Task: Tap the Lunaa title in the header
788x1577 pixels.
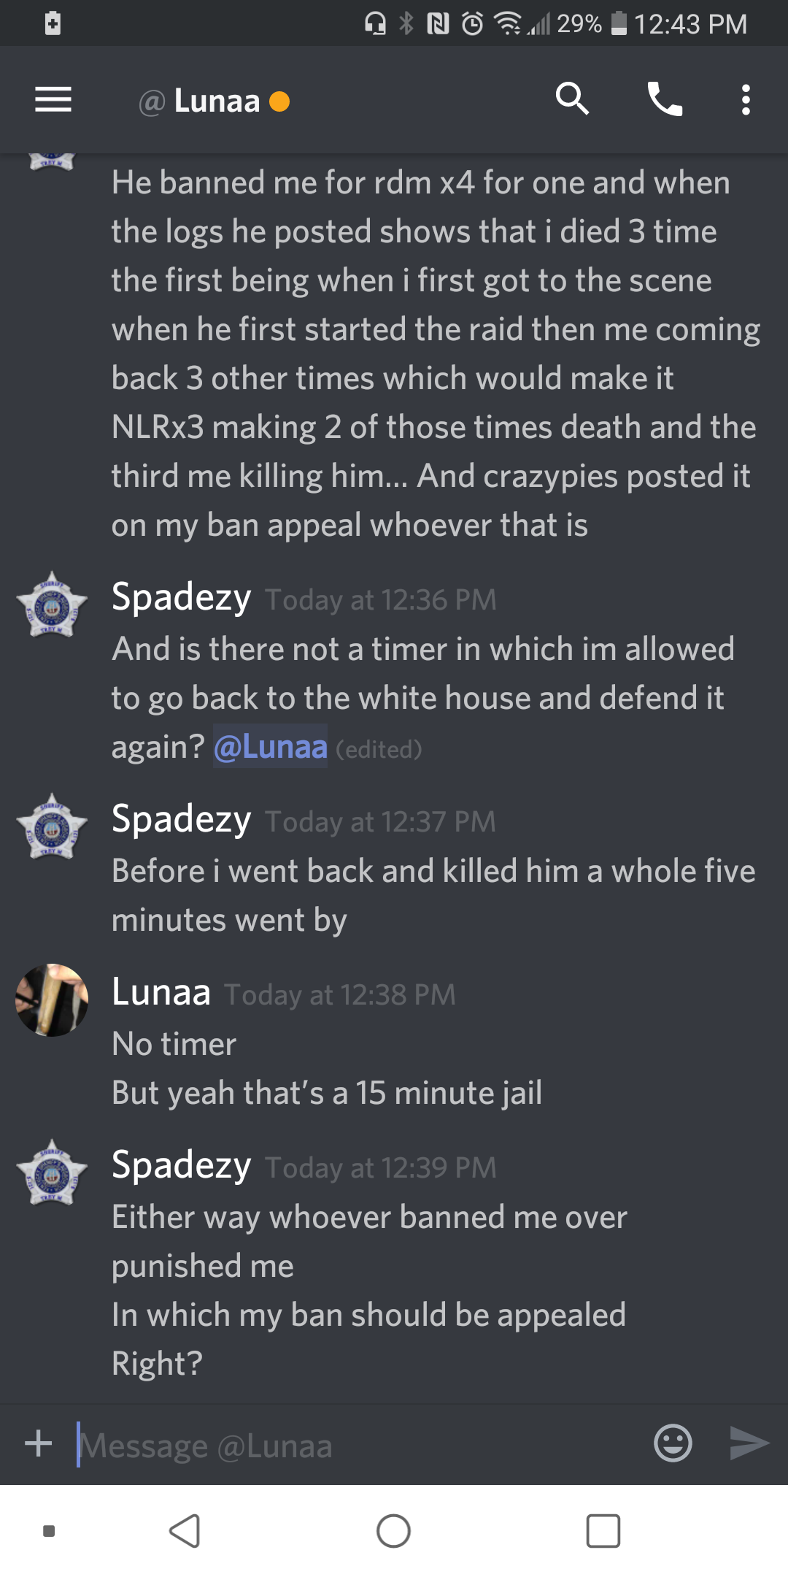Action: 217,101
